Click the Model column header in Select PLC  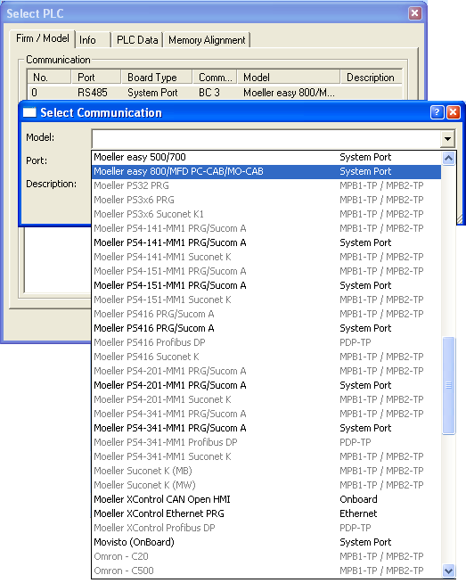(x=289, y=78)
